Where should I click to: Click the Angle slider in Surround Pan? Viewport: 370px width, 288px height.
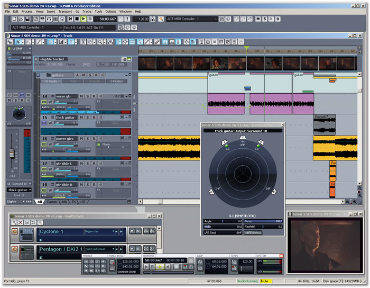tap(223, 221)
